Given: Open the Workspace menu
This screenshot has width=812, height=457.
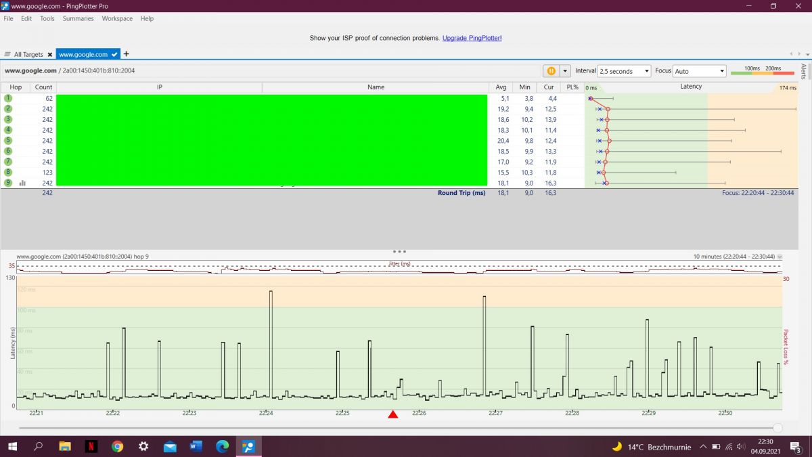Looking at the screenshot, I should pos(117,19).
